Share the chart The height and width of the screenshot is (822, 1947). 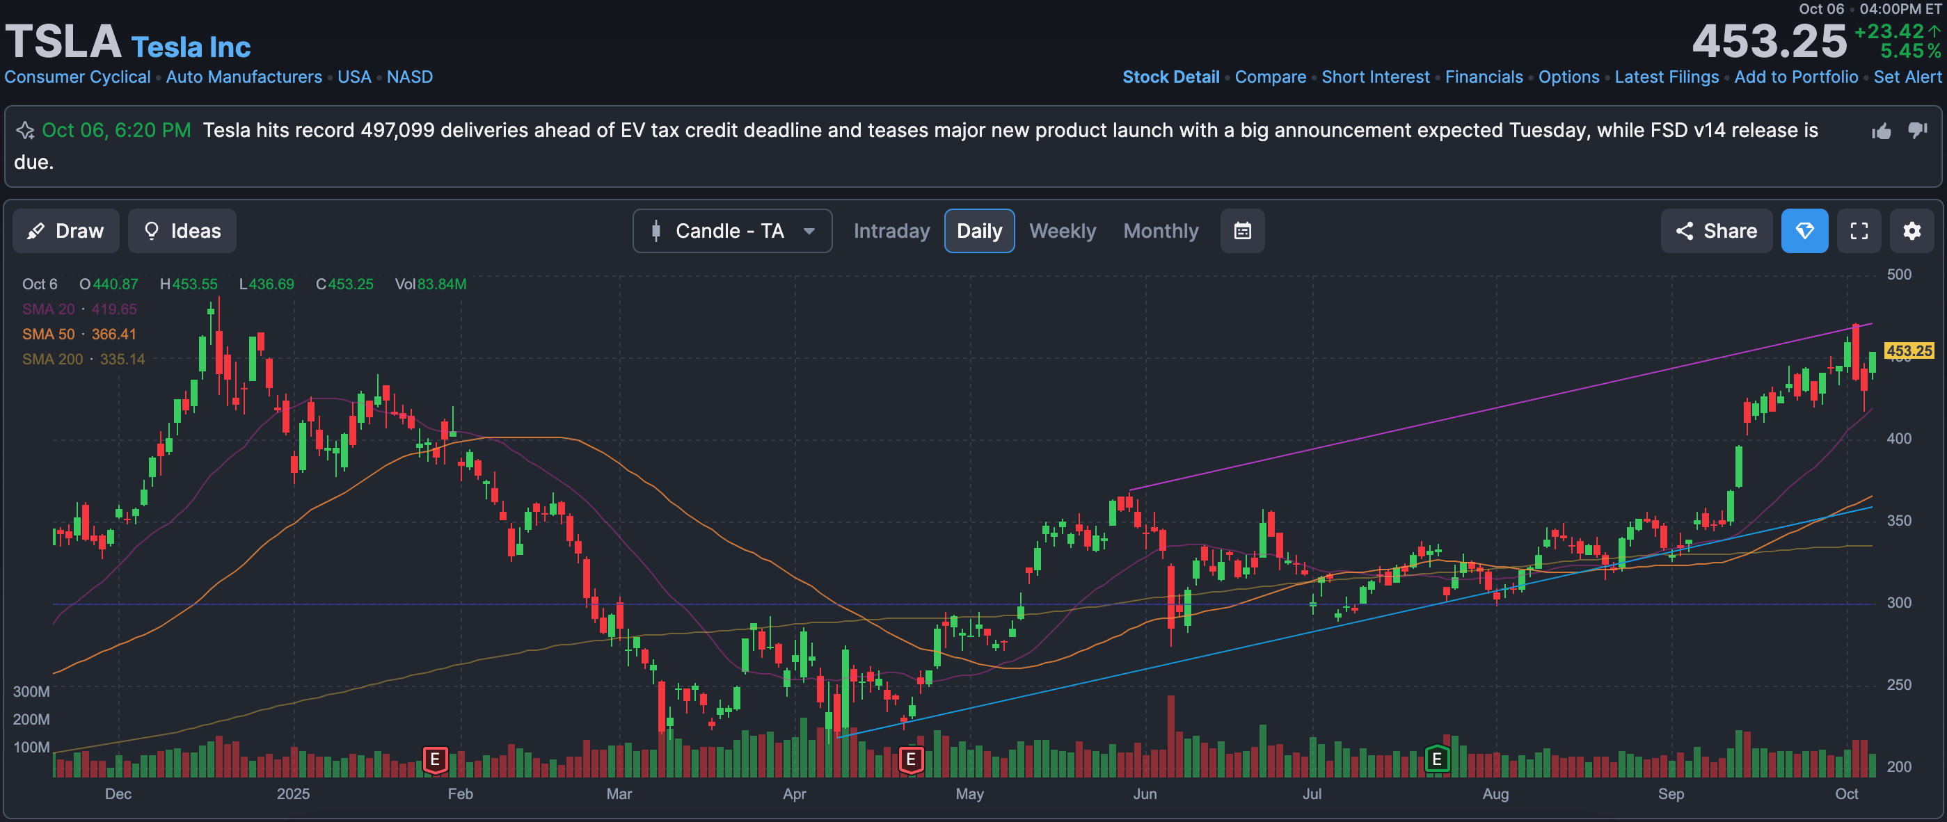coord(1716,231)
